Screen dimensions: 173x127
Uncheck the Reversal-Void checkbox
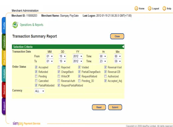point(105,67)
